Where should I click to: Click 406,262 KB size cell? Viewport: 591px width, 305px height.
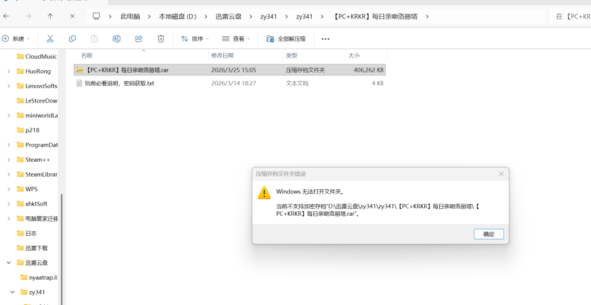click(368, 70)
